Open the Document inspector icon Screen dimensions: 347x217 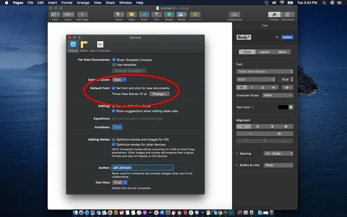[287, 14]
